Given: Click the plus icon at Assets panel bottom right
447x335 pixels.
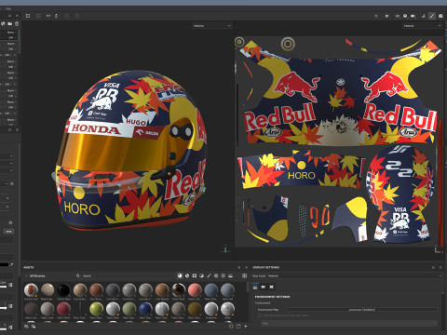Looking at the screenshot, I should point(246,326).
